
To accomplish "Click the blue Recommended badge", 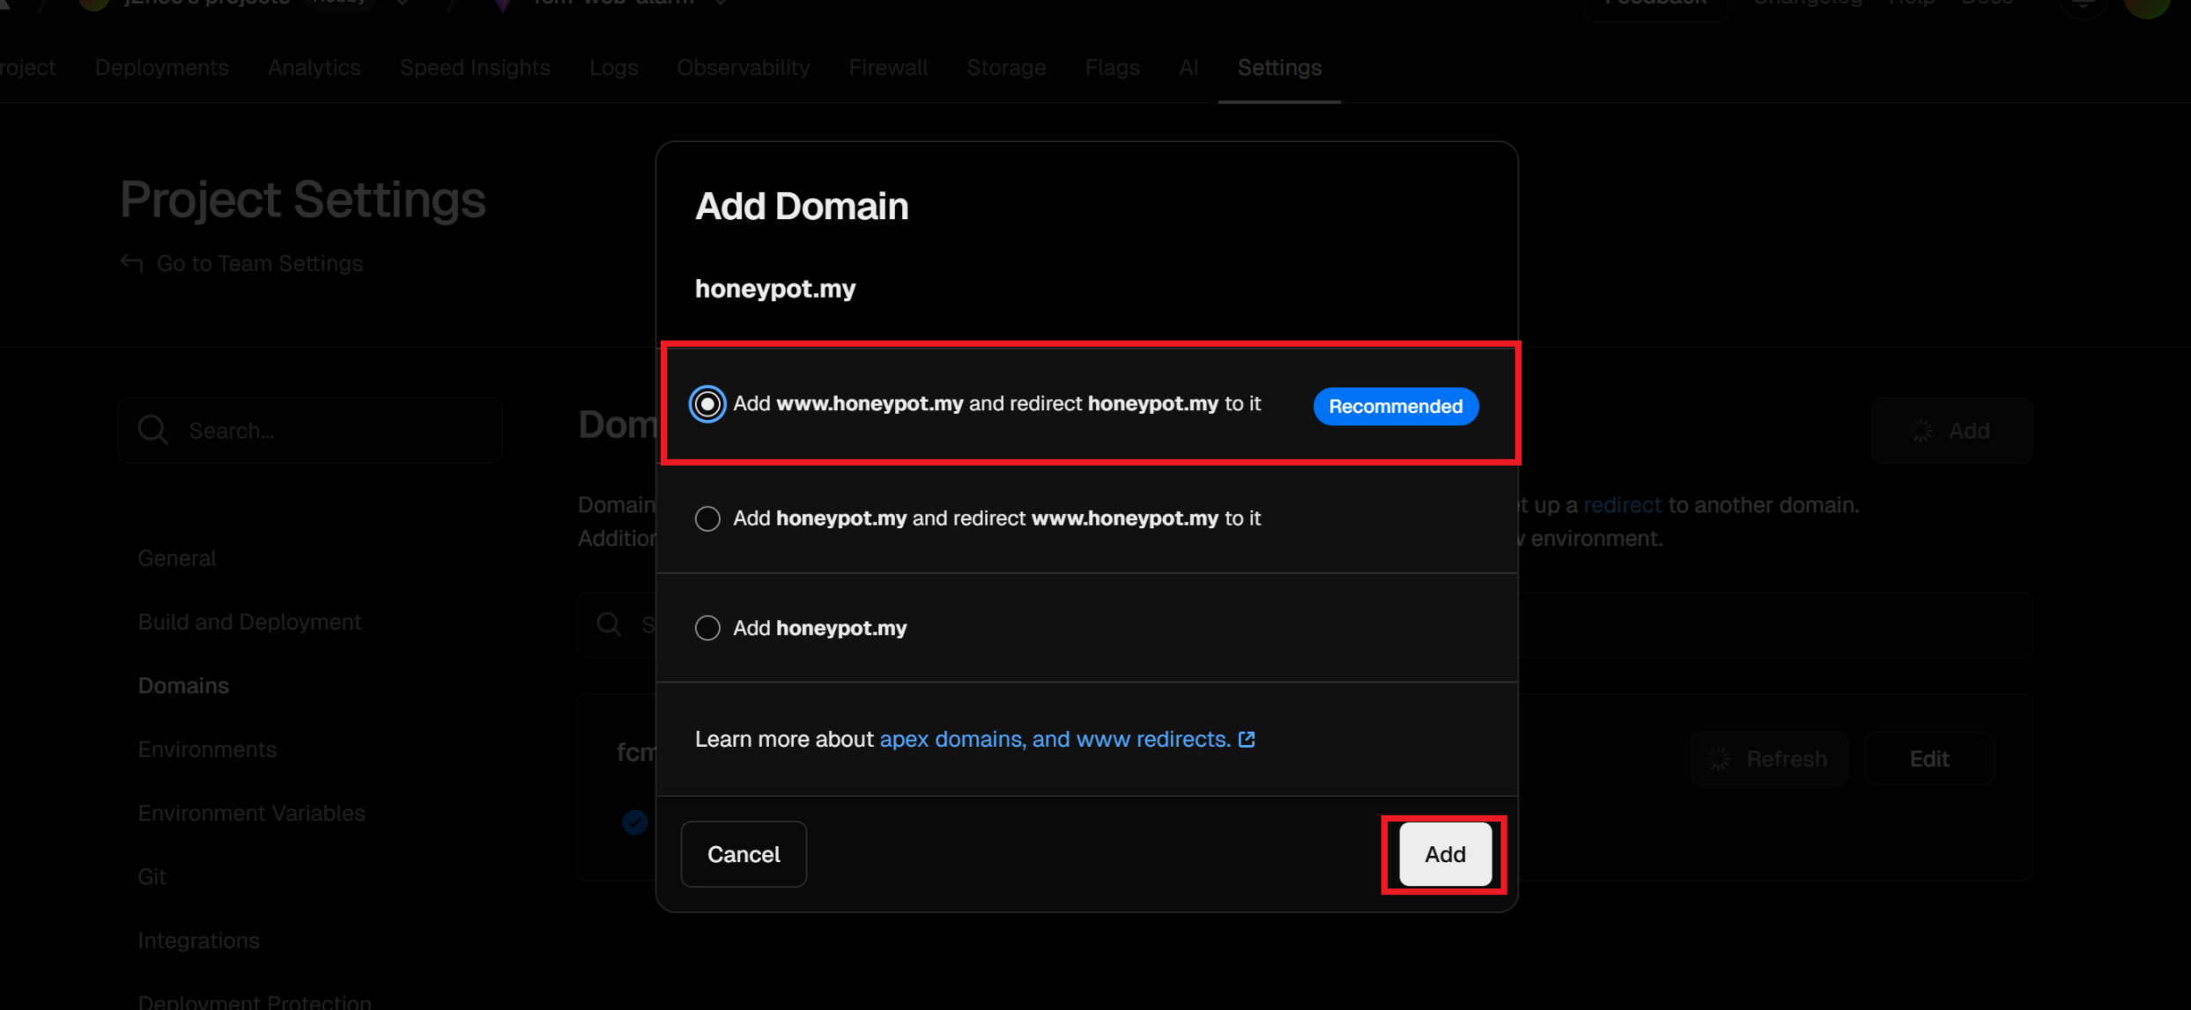I will click(1395, 406).
